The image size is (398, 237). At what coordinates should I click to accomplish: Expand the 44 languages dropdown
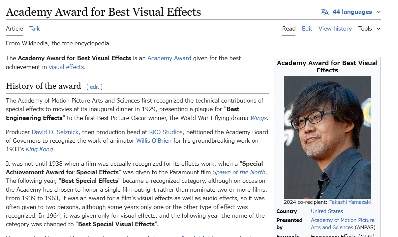point(352,12)
